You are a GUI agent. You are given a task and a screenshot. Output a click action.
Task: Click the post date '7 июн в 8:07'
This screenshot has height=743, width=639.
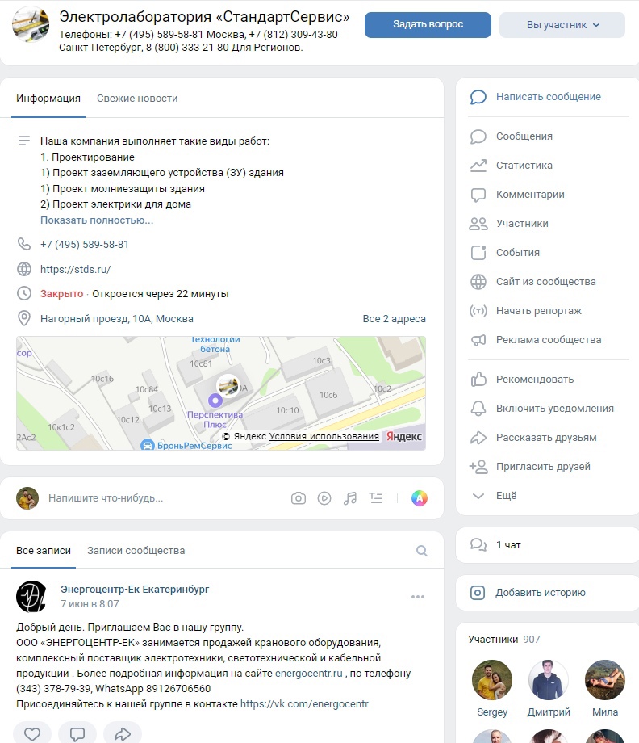point(90,604)
